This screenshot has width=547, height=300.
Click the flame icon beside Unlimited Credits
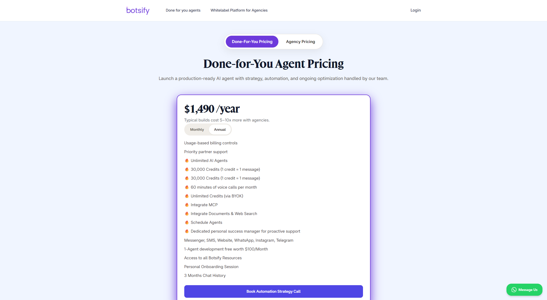187,196
